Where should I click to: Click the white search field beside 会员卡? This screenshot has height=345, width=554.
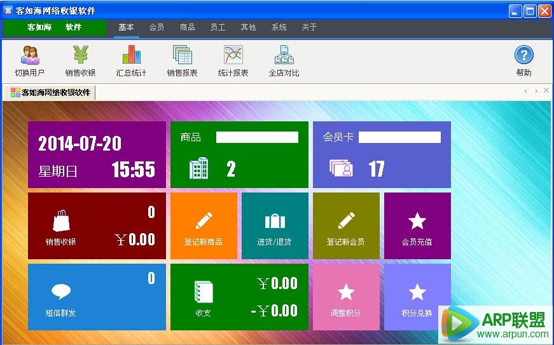coord(399,137)
